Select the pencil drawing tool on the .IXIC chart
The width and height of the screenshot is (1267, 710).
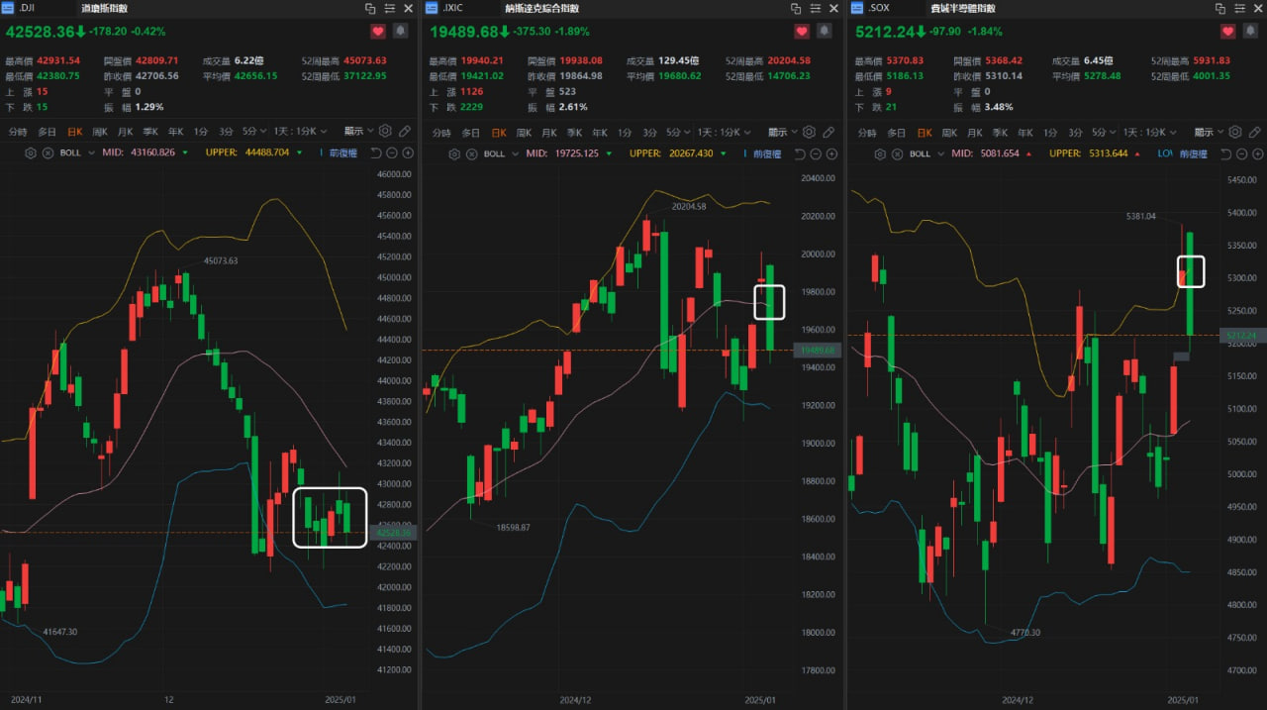(x=828, y=132)
